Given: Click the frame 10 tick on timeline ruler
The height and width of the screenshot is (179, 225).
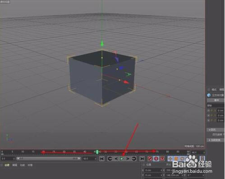Looking at the screenshot, I should point(23,152).
